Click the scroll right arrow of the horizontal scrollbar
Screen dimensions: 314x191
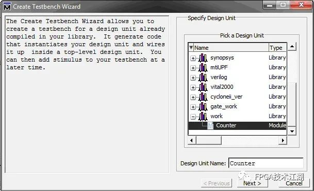click(x=283, y=140)
